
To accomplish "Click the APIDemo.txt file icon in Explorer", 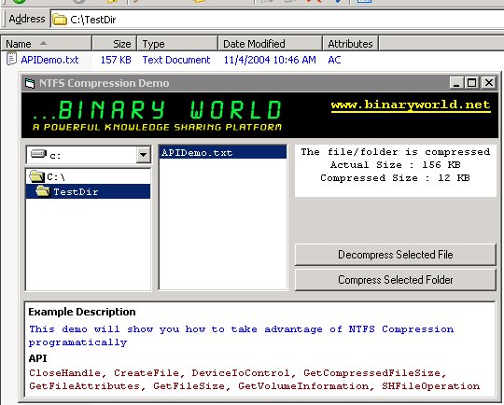I will tap(11, 59).
